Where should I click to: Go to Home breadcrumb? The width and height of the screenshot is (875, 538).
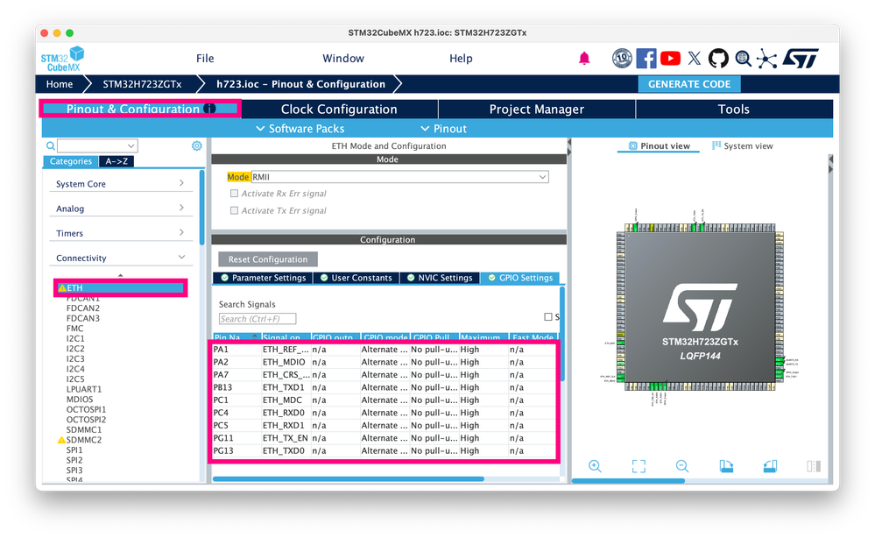coord(60,84)
